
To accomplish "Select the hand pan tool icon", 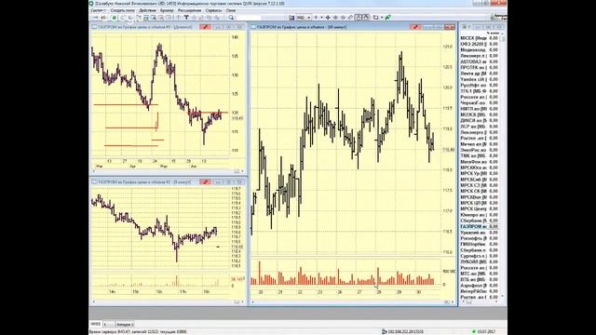I will (x=366, y=18).
